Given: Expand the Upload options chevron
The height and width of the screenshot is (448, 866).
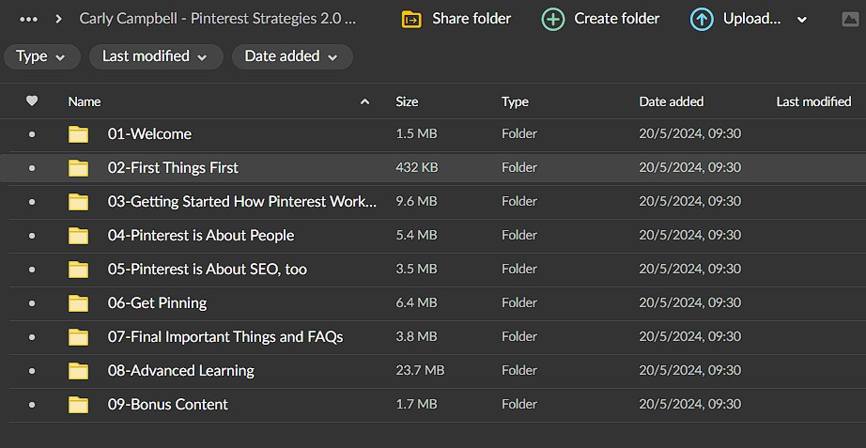Looking at the screenshot, I should (x=802, y=21).
